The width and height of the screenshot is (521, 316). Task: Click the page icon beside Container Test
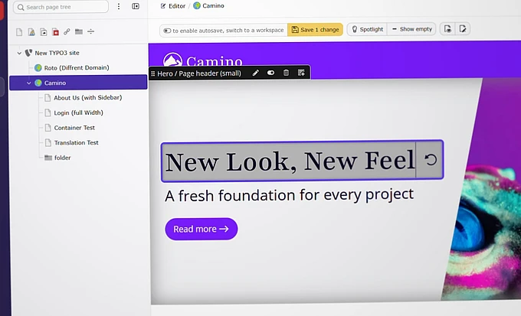pos(48,128)
